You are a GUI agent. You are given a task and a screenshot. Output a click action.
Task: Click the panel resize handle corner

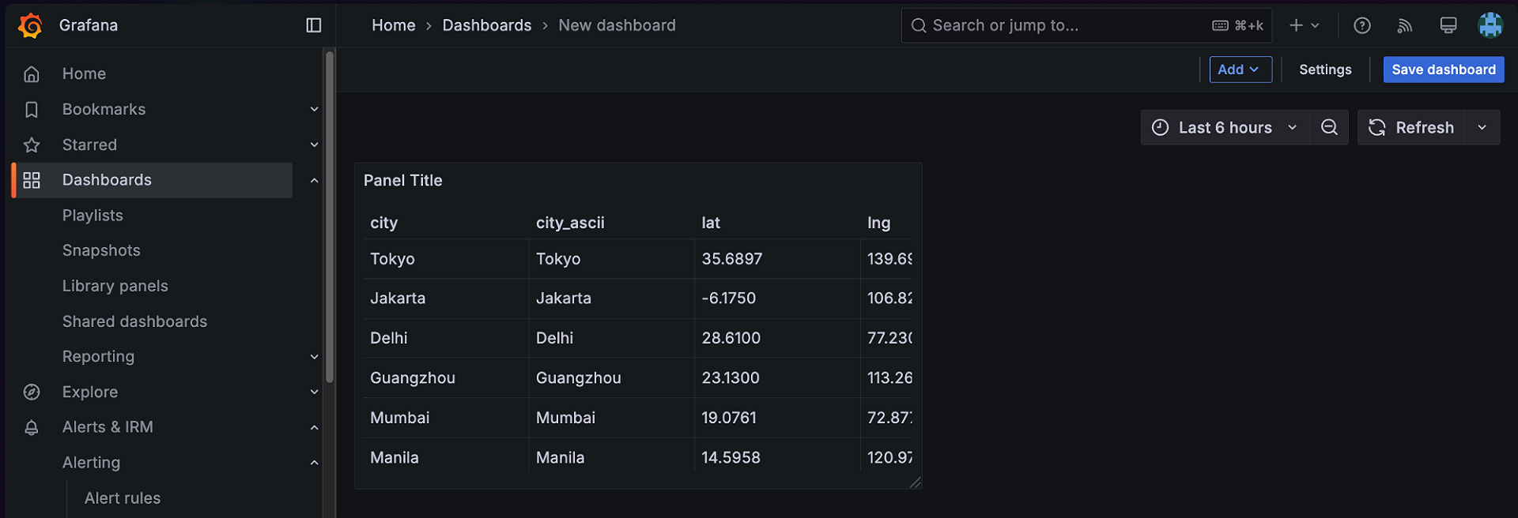tap(916, 482)
